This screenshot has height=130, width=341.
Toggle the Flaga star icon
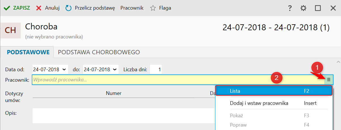153,8
